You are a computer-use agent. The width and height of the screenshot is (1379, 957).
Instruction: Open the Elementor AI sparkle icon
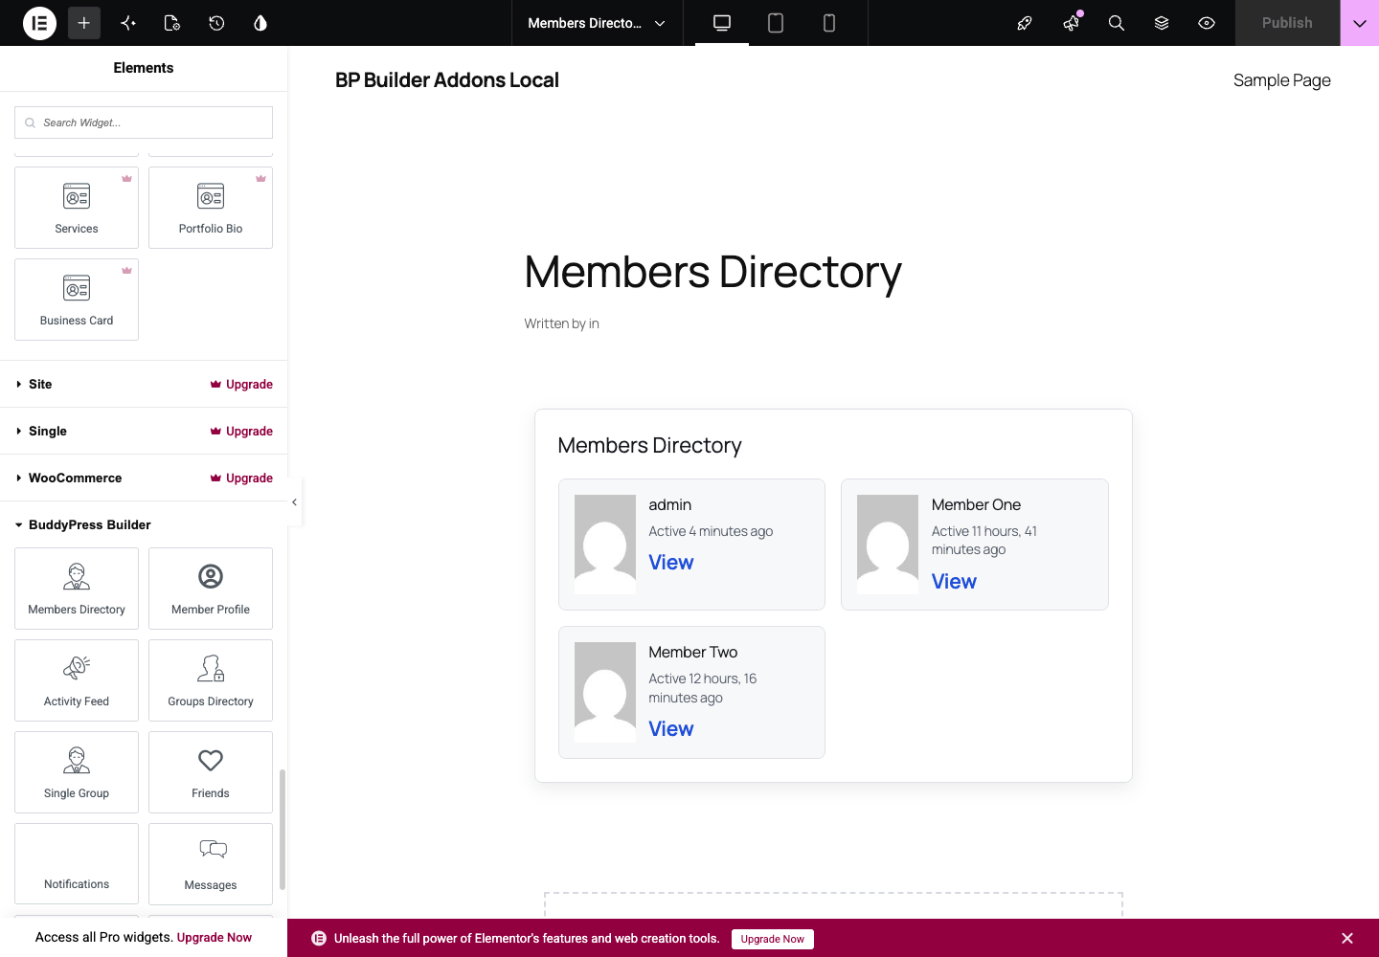click(x=128, y=23)
